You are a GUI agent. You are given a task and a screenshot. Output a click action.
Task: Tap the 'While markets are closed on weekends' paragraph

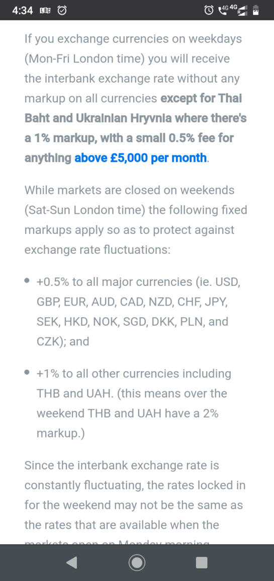[136, 220]
